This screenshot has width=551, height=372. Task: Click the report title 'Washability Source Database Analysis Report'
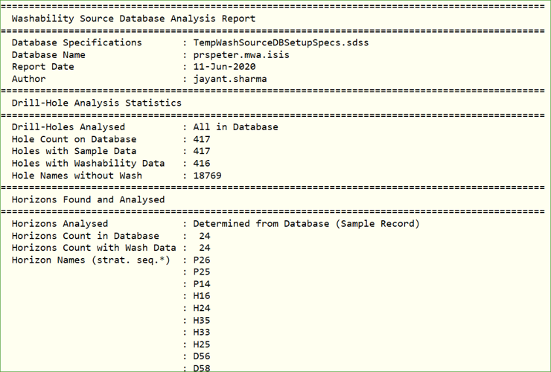coord(133,19)
